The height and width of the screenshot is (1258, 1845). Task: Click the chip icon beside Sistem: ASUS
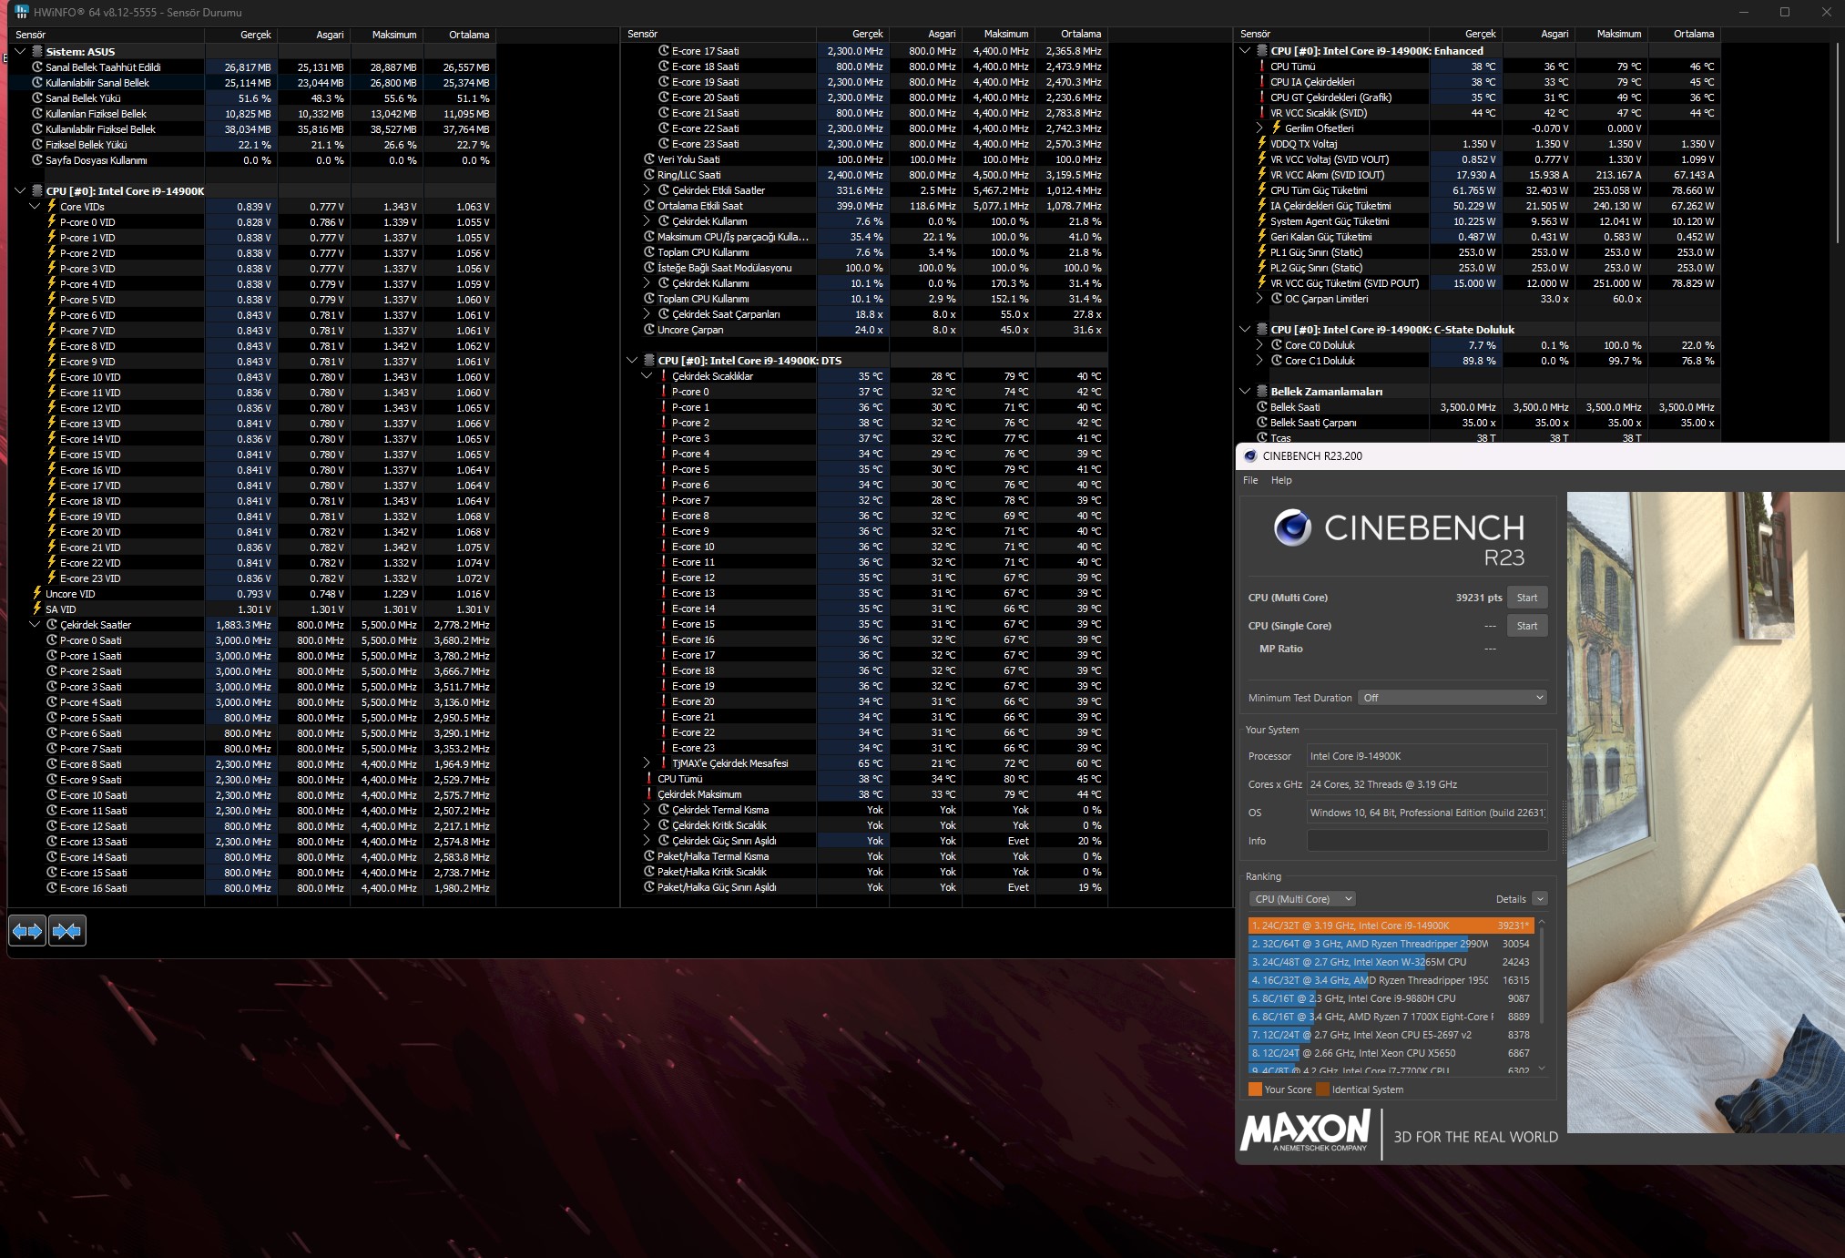(x=37, y=52)
